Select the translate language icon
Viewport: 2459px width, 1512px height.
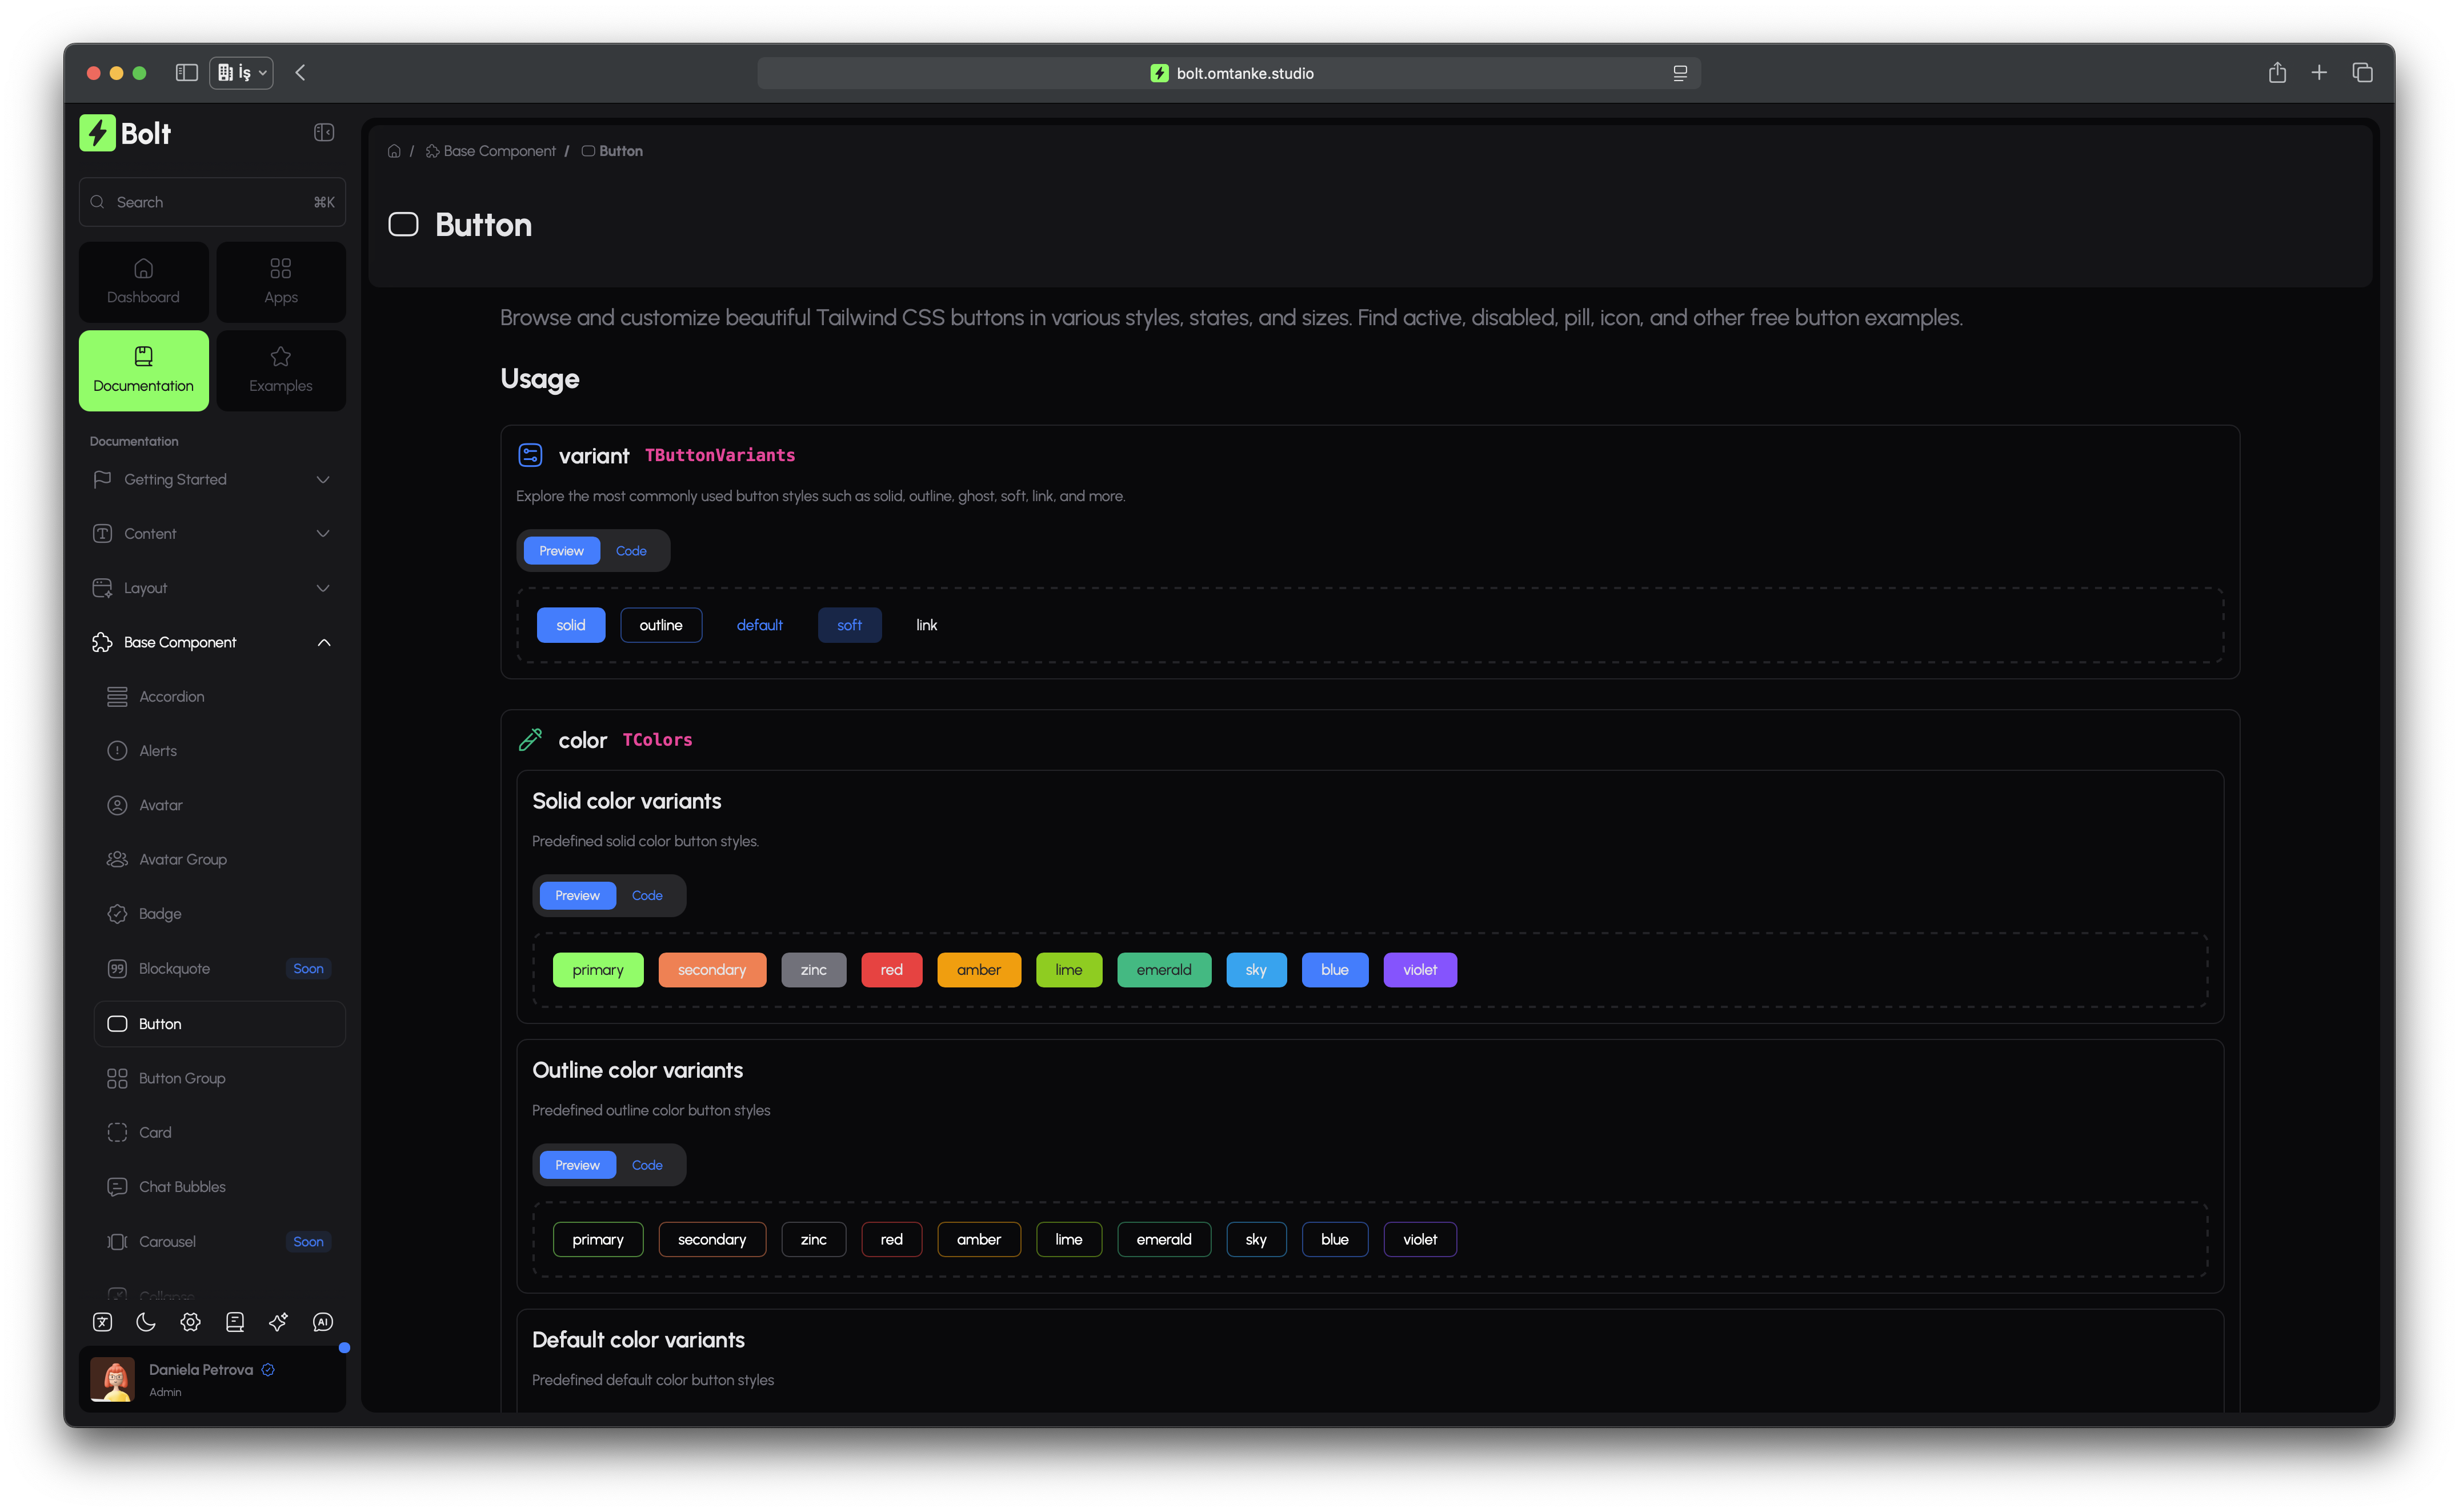point(102,1321)
